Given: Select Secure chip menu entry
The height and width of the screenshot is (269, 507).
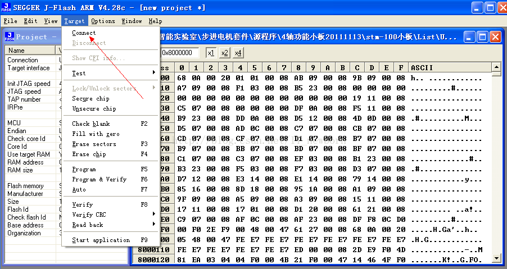Looking at the screenshot, I should pyautogui.click(x=90, y=98).
